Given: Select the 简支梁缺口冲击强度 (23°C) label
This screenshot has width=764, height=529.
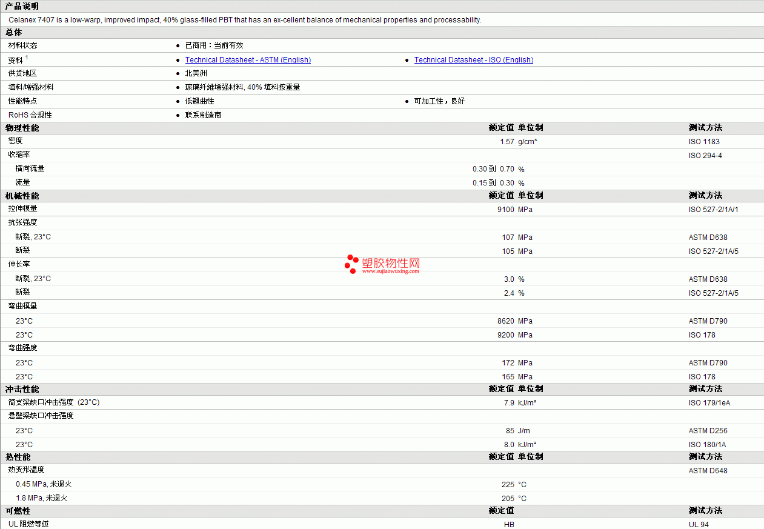Looking at the screenshot, I should tap(54, 402).
